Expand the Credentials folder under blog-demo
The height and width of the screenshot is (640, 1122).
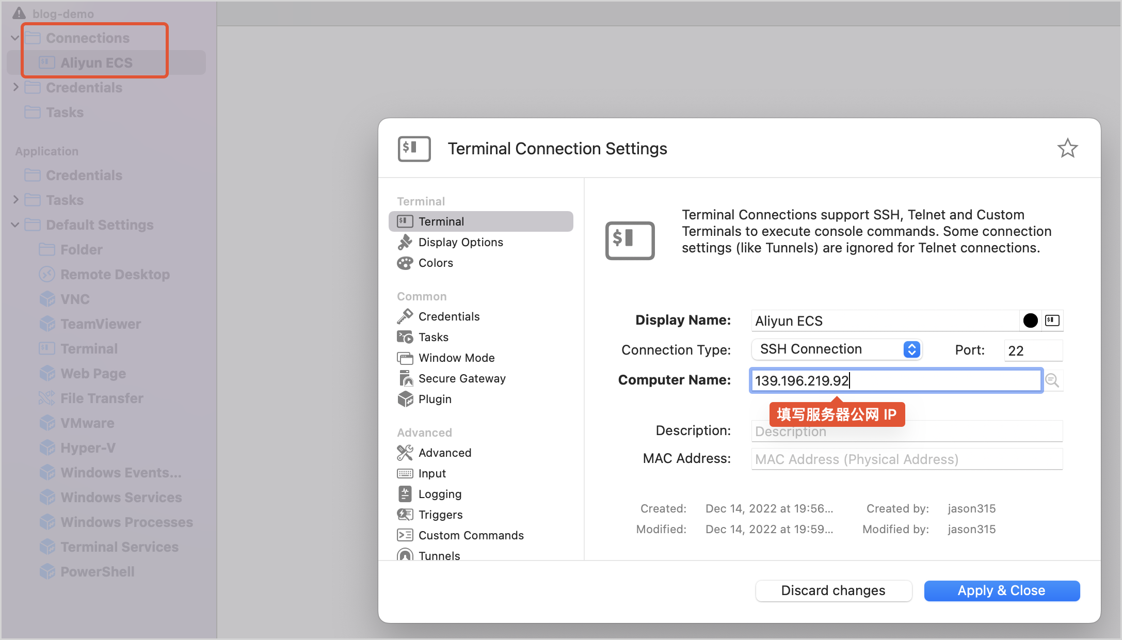15,87
